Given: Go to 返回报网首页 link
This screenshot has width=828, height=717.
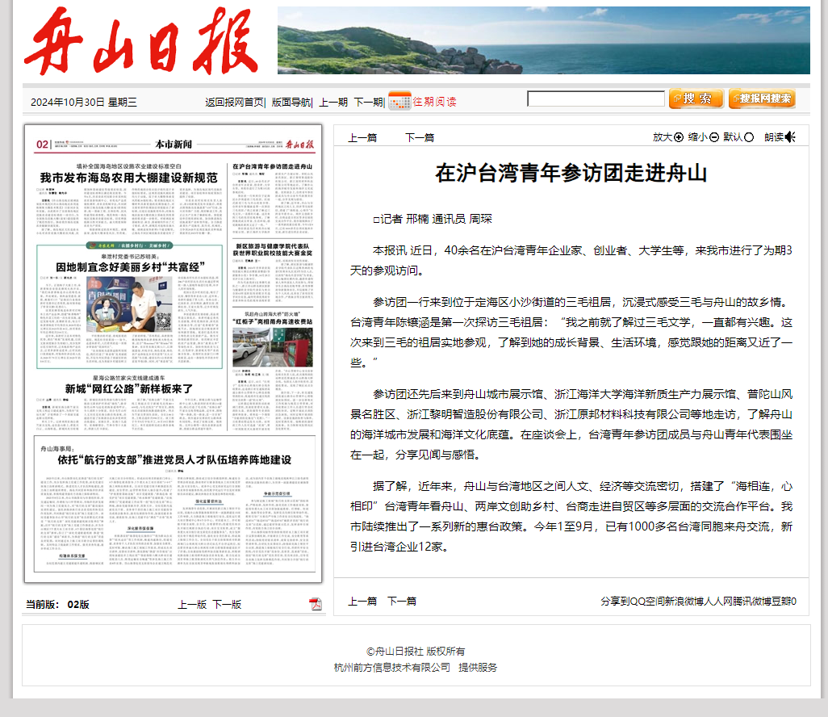Looking at the screenshot, I should [x=235, y=102].
